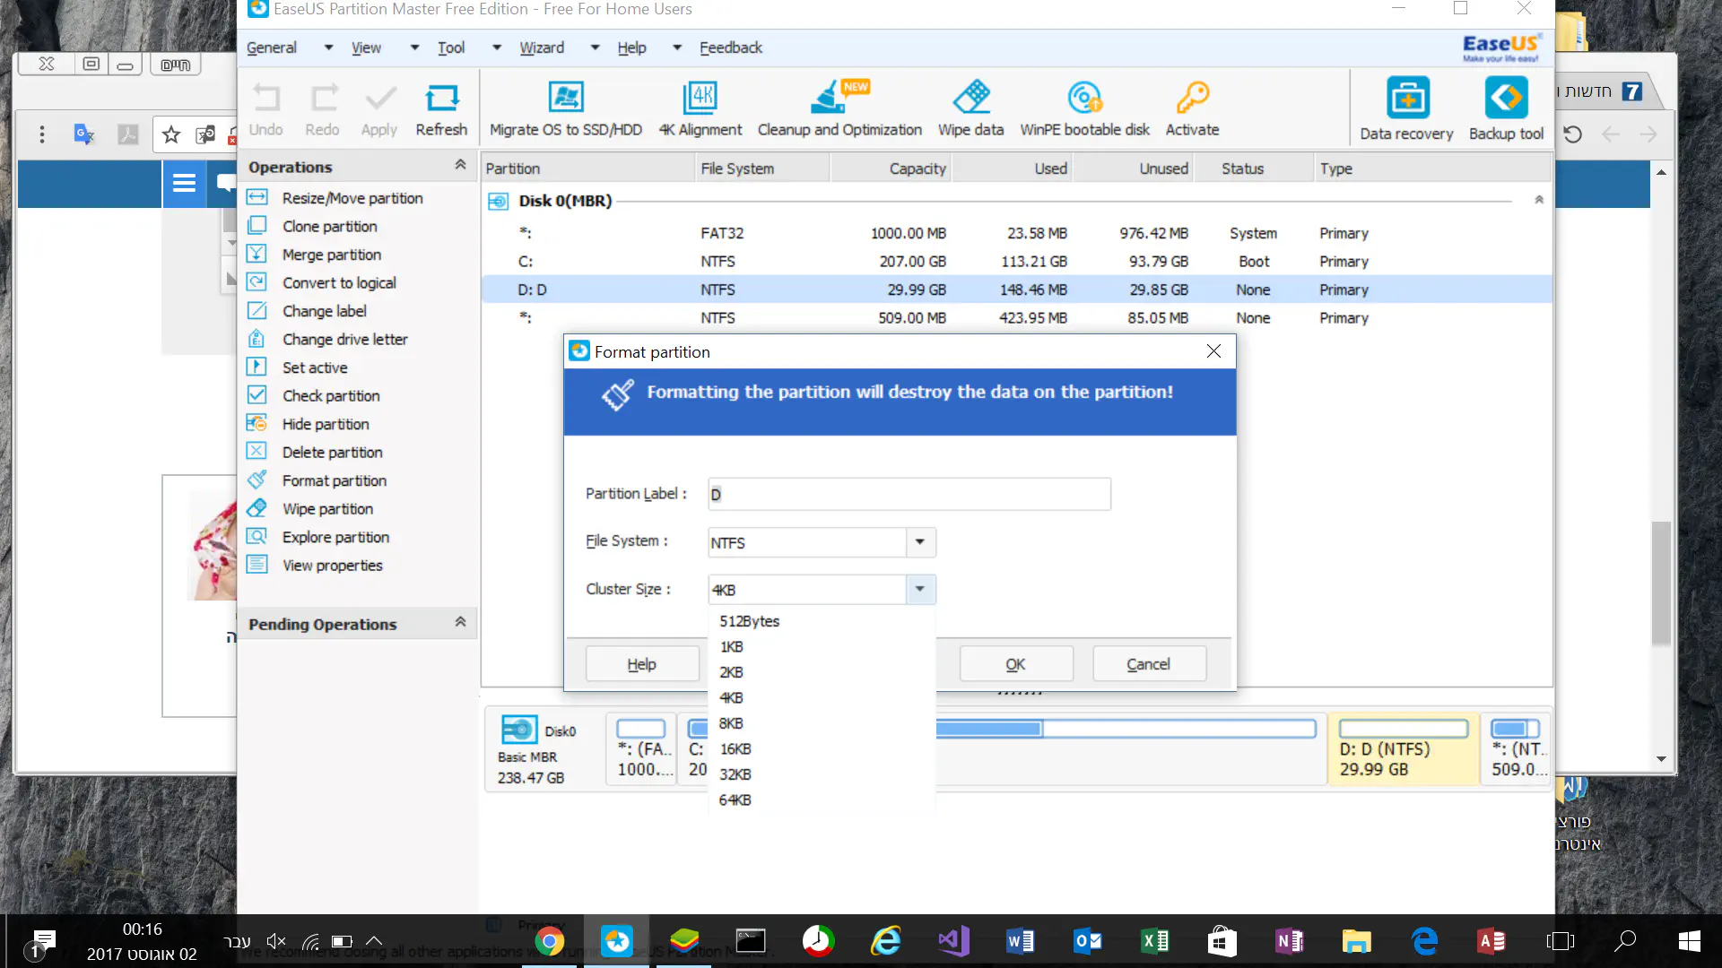Collapse the Disk 0 partition group

(x=1538, y=200)
